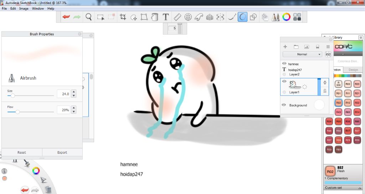
Task: Select the Draw Shapes tool
Action: (253, 17)
